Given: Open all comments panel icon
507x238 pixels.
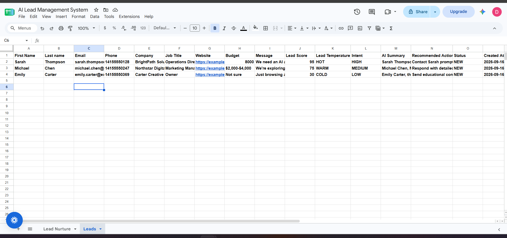Looking at the screenshot, I should [372, 12].
